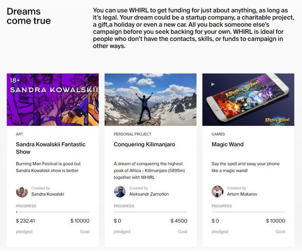Select the ART category label
This screenshot has height=252, width=302.
20,134
